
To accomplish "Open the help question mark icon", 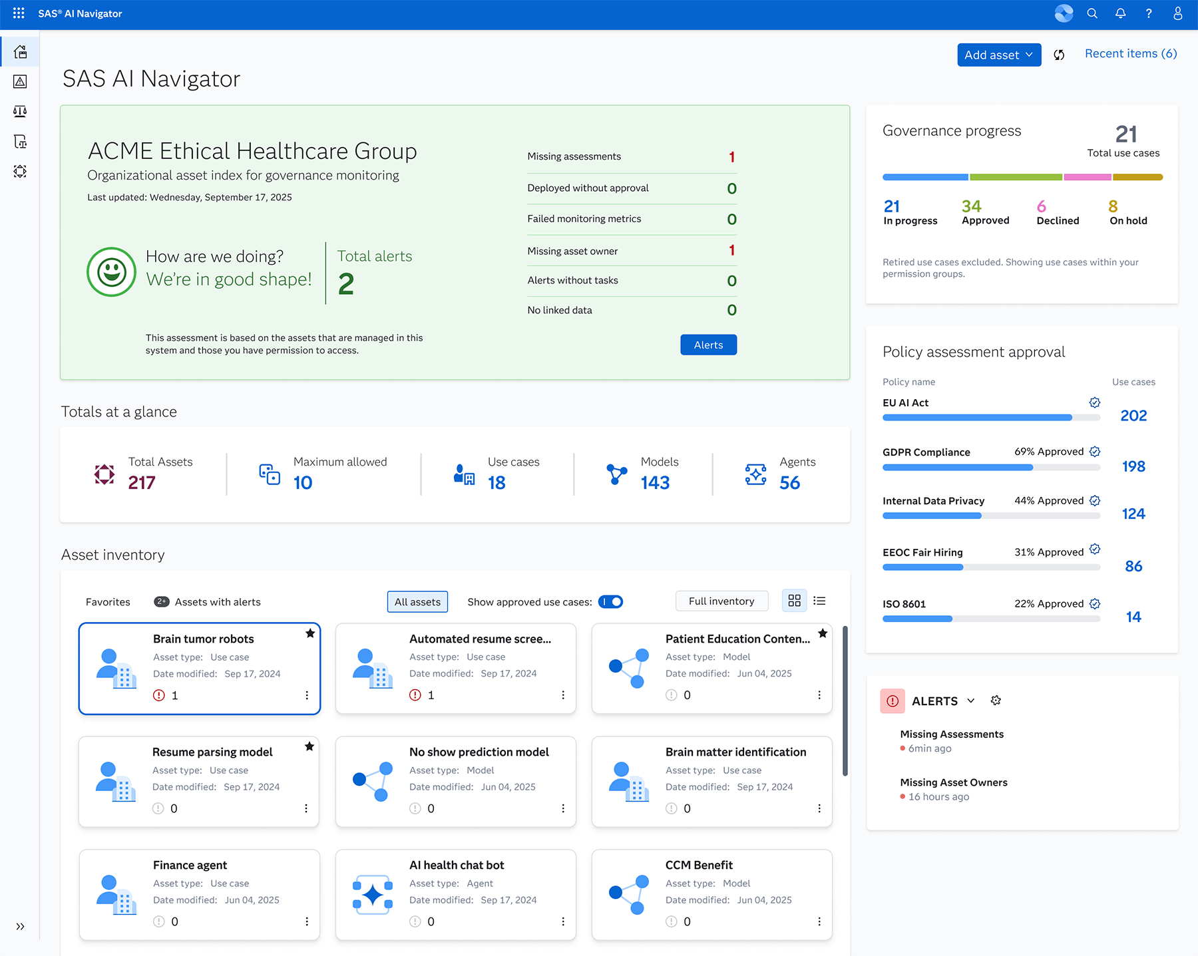I will pos(1149,13).
